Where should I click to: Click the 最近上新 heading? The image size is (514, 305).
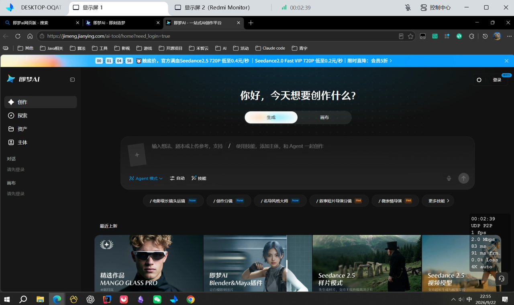(108, 226)
